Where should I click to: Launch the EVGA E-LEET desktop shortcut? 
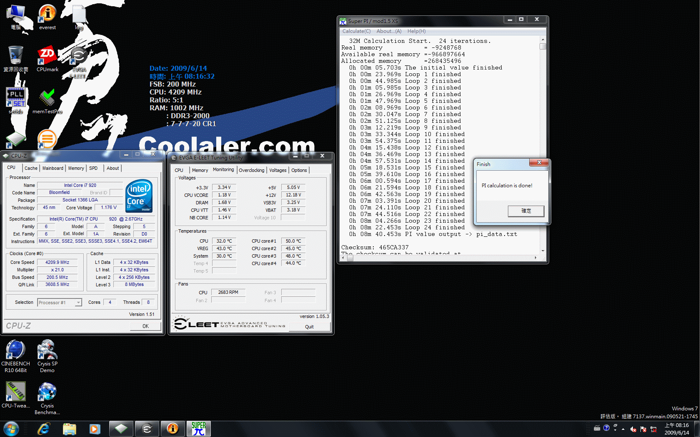click(x=79, y=62)
